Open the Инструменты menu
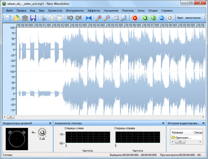This screenshot has width=208, height=159. 75,11
